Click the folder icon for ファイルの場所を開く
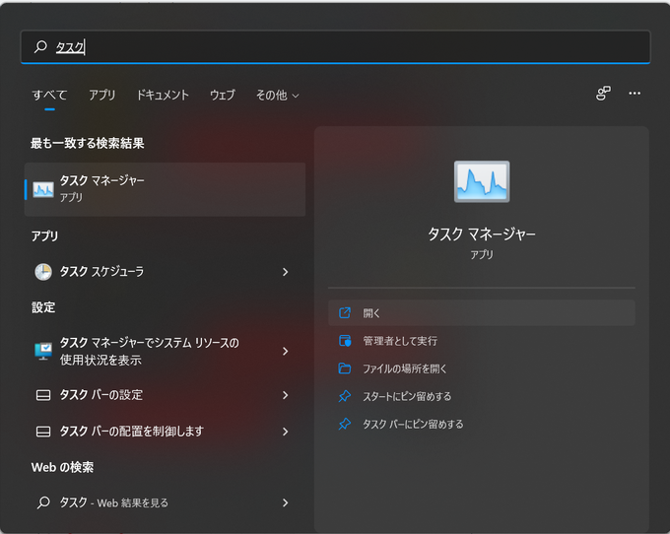 point(345,368)
